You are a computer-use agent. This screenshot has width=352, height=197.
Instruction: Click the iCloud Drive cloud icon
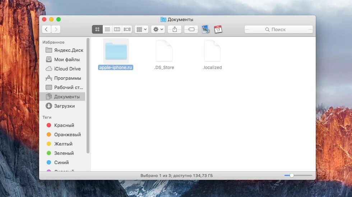pos(49,69)
